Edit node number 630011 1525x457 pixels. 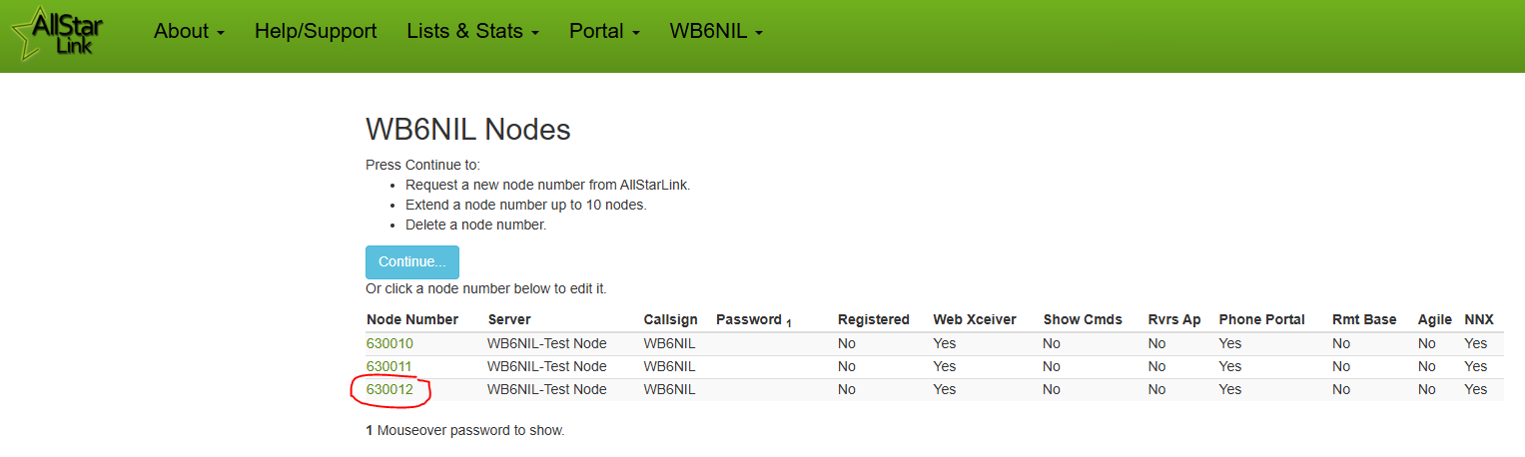point(389,366)
